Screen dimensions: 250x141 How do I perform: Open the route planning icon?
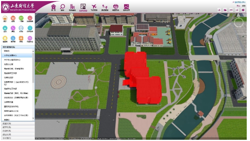105,7
